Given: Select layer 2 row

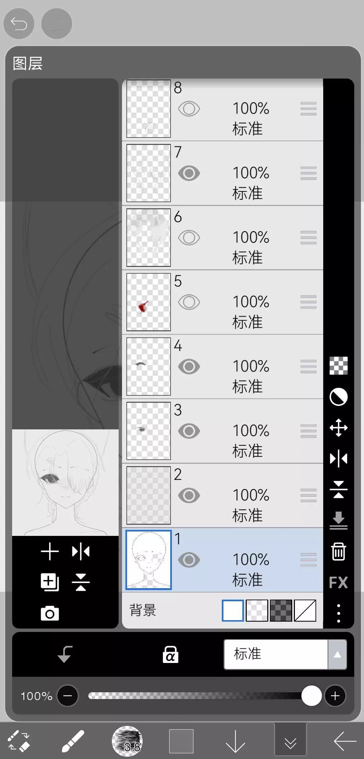Looking at the screenshot, I should pyautogui.click(x=249, y=495).
